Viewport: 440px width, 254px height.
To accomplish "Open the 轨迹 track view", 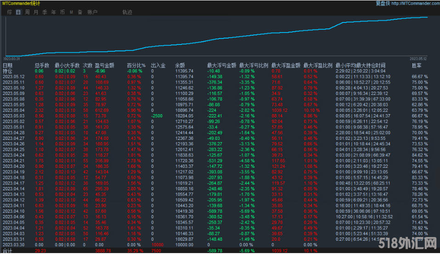I will [x=127, y=12].
